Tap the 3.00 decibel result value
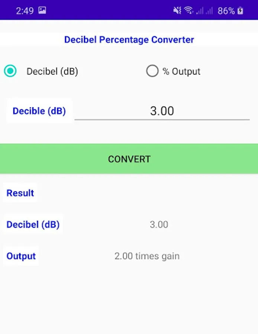 [x=159, y=225]
